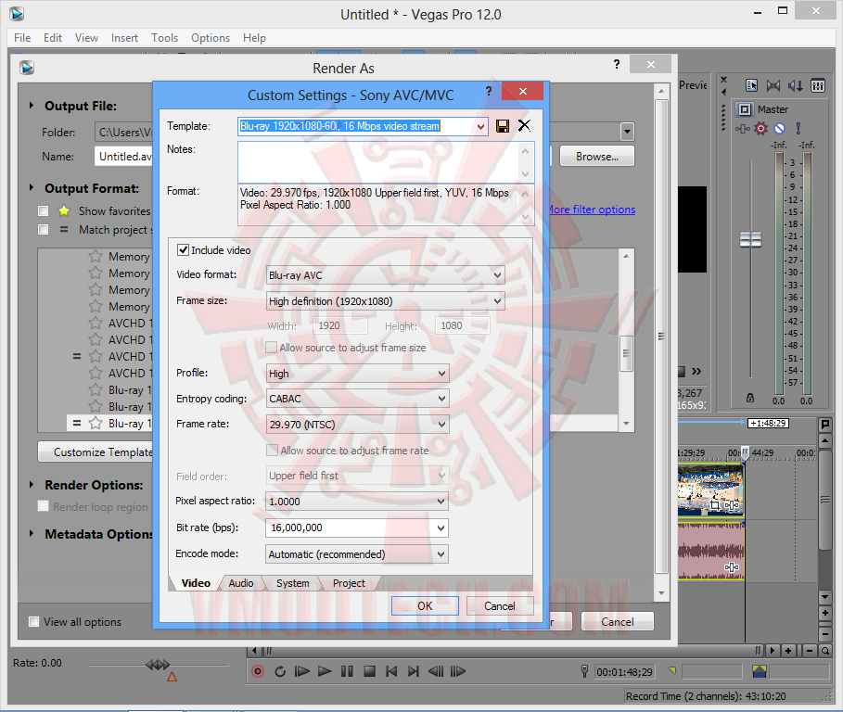Zoom out timeline with minus button
The width and height of the screenshot is (843, 712).
(x=810, y=651)
